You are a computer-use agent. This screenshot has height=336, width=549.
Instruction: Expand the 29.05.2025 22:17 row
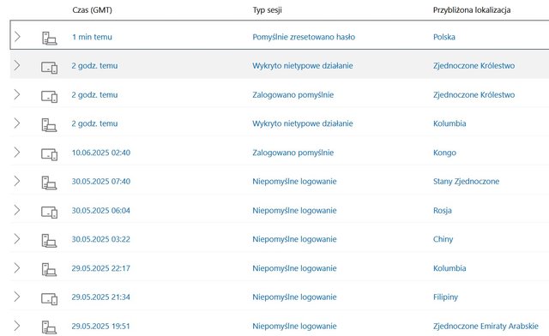(17, 267)
